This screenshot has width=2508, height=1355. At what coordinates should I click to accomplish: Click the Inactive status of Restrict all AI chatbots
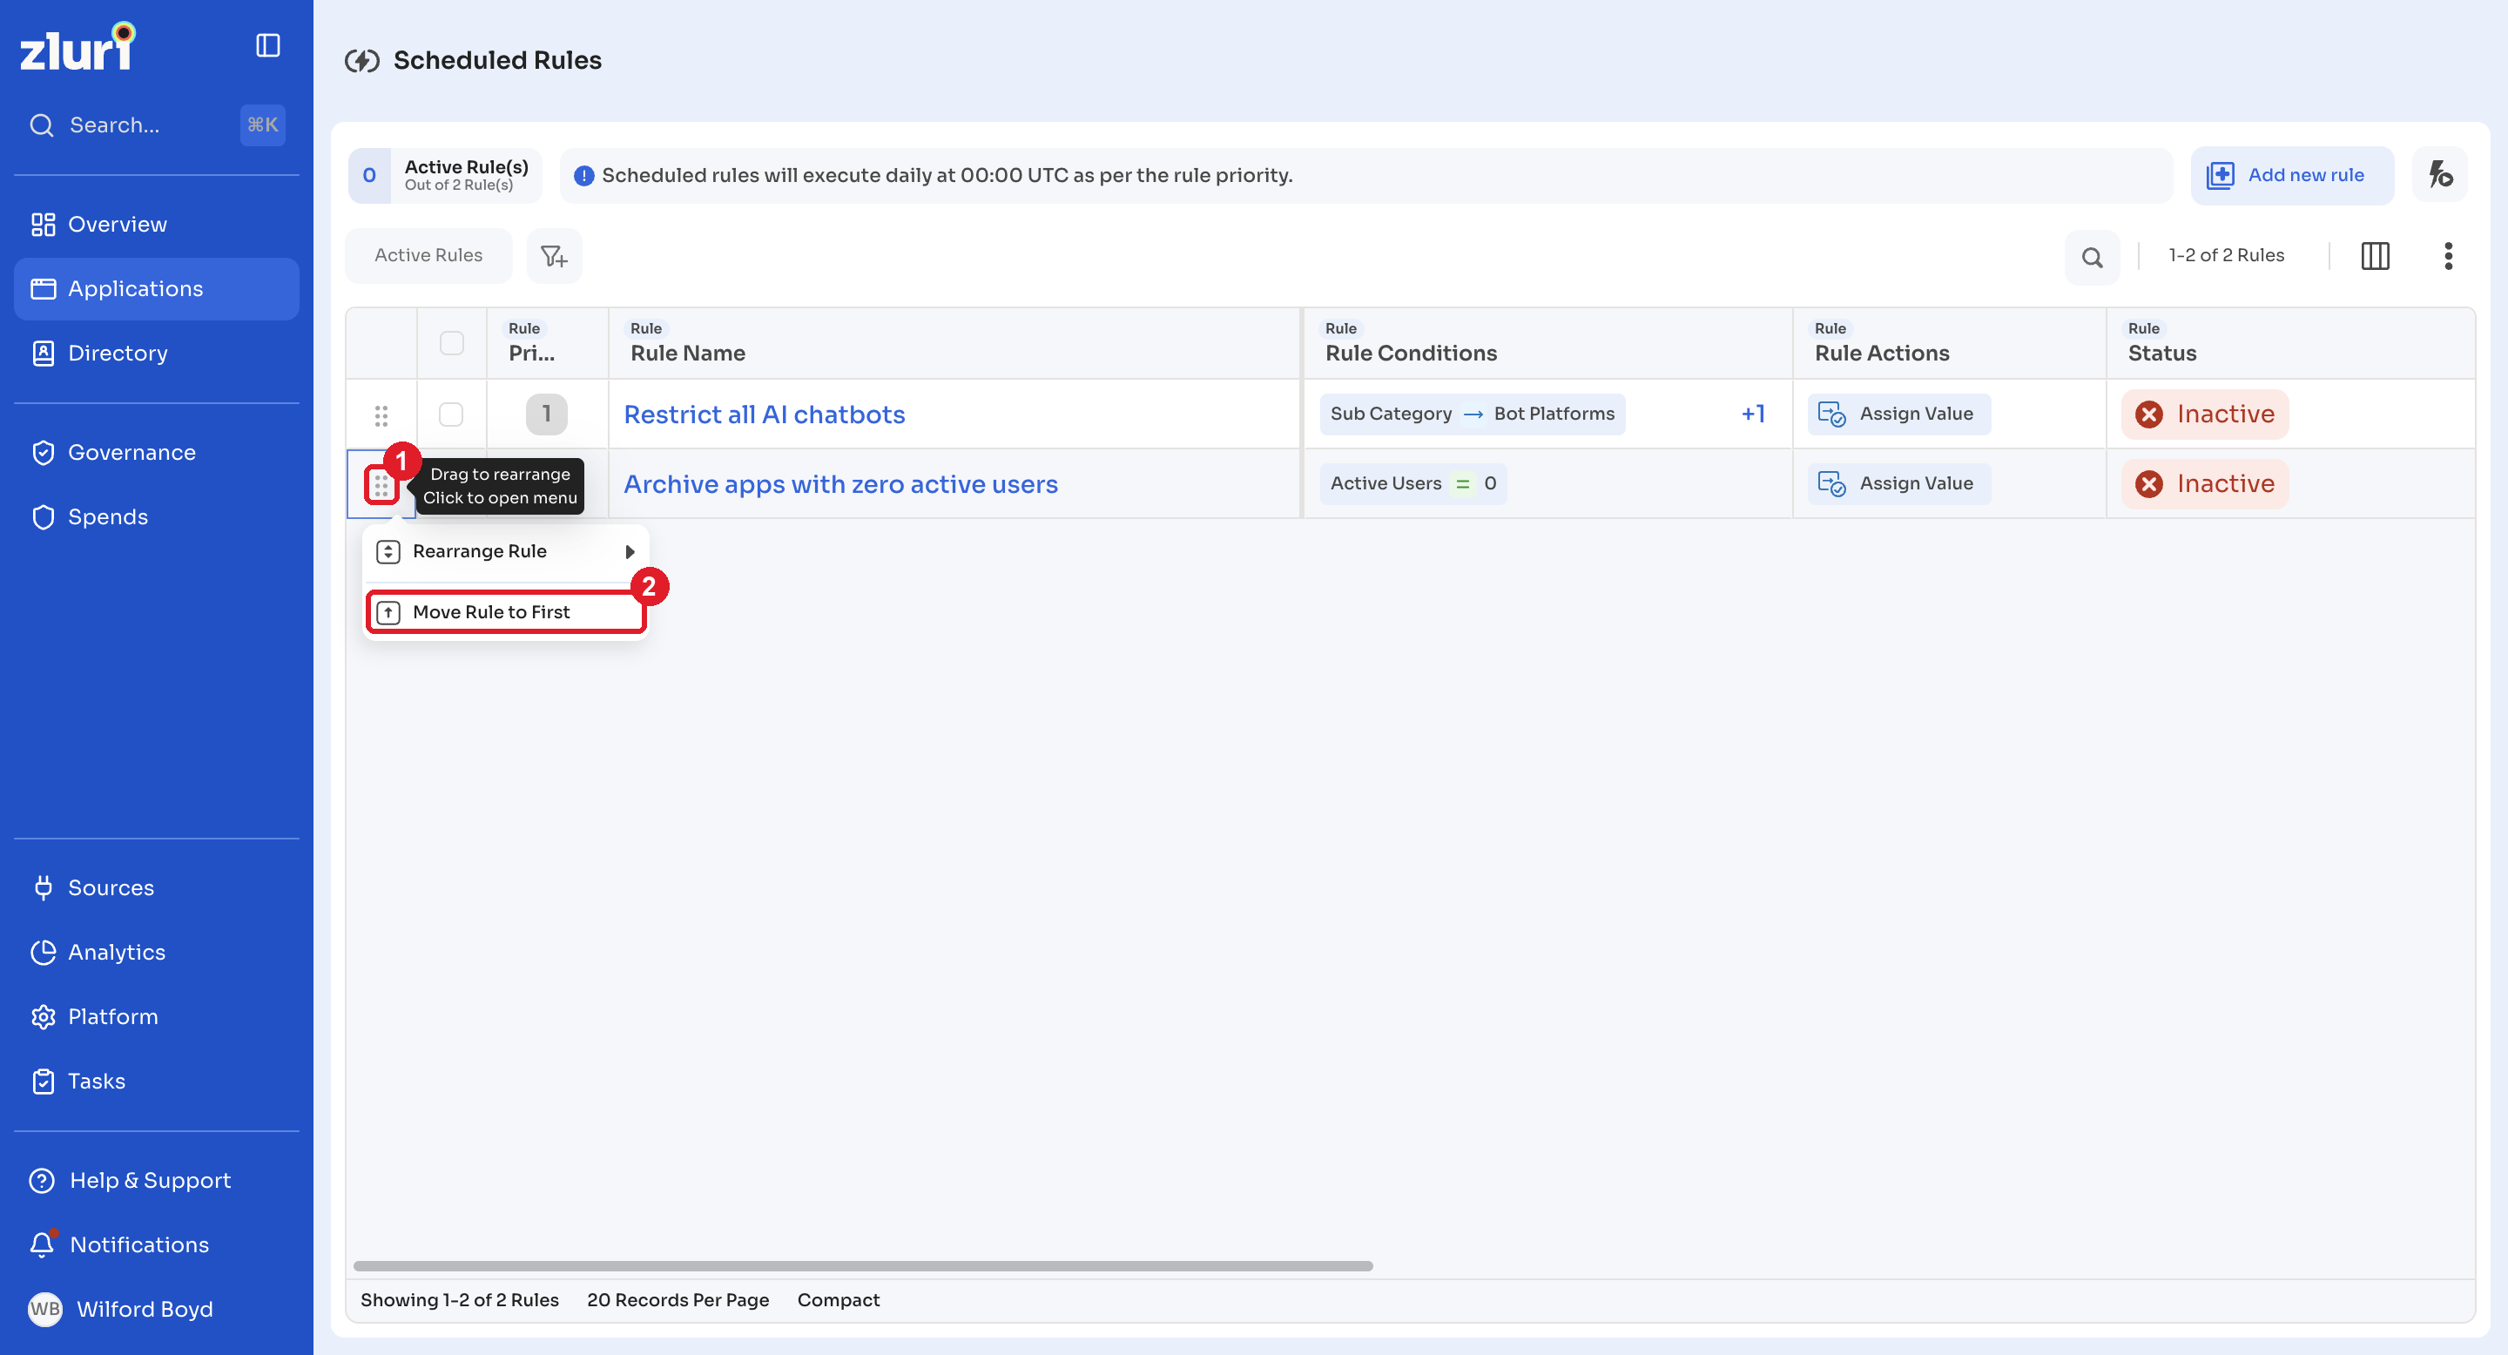[x=2204, y=415]
